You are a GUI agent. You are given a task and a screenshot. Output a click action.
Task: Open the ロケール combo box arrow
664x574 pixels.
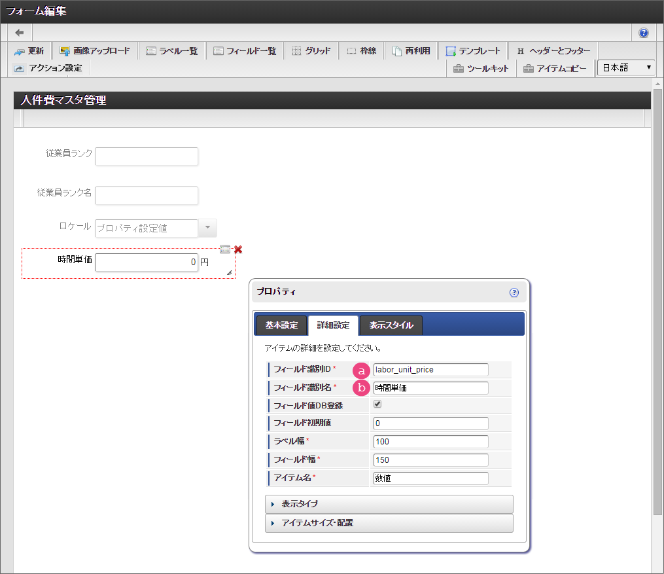pyautogui.click(x=207, y=228)
